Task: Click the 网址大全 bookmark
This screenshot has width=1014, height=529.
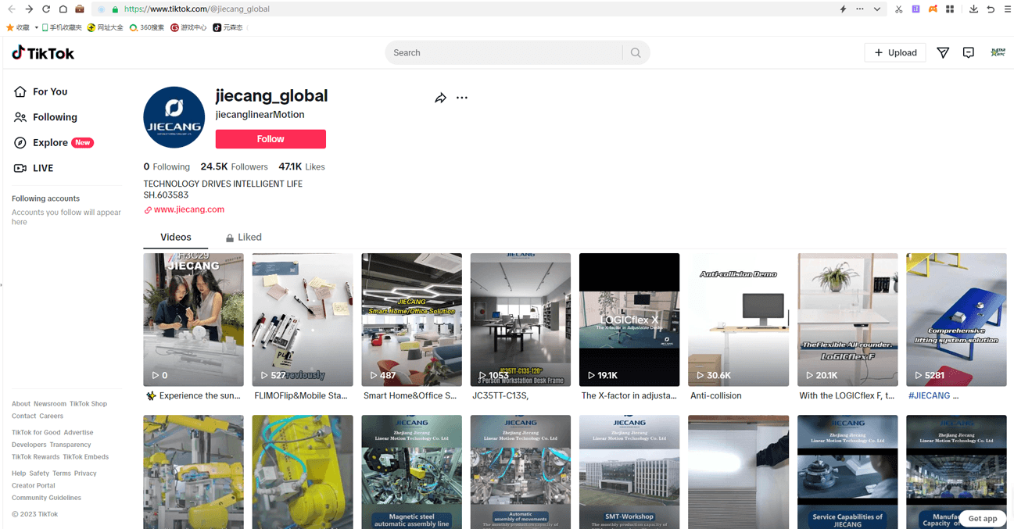Action: pyautogui.click(x=106, y=27)
